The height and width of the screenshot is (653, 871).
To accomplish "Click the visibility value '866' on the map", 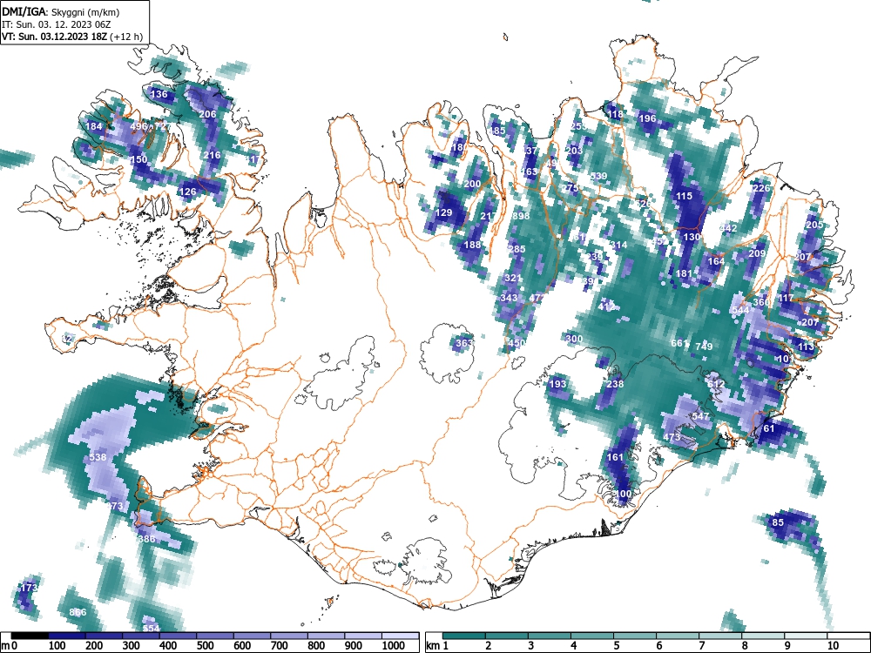I will pyautogui.click(x=78, y=612).
